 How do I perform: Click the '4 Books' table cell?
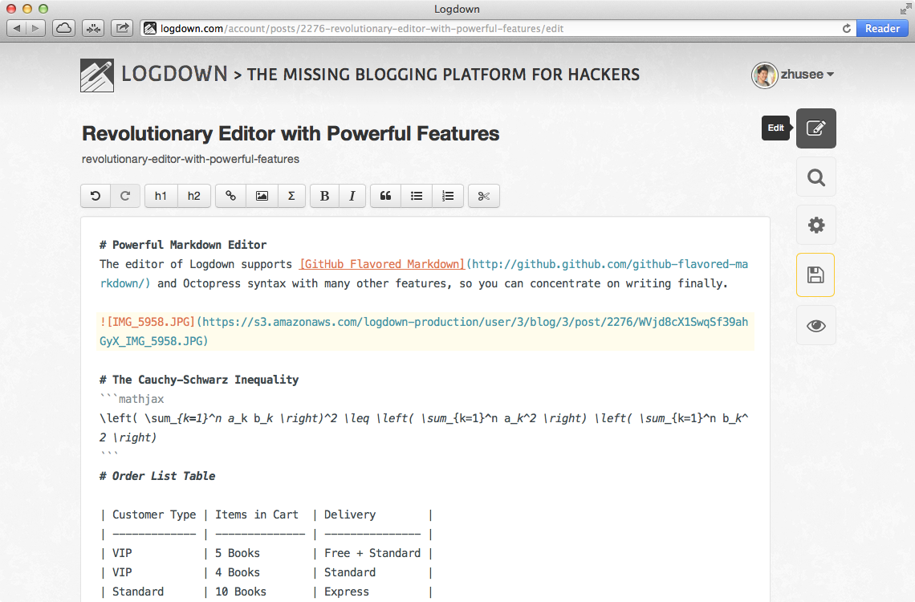[238, 572]
